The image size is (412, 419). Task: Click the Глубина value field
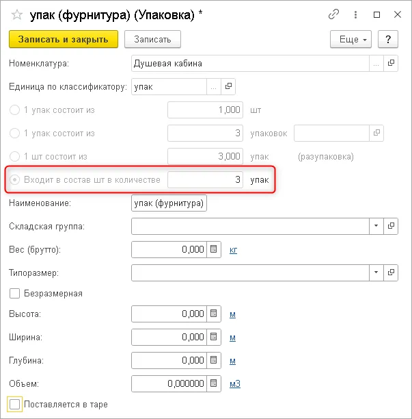point(169,360)
